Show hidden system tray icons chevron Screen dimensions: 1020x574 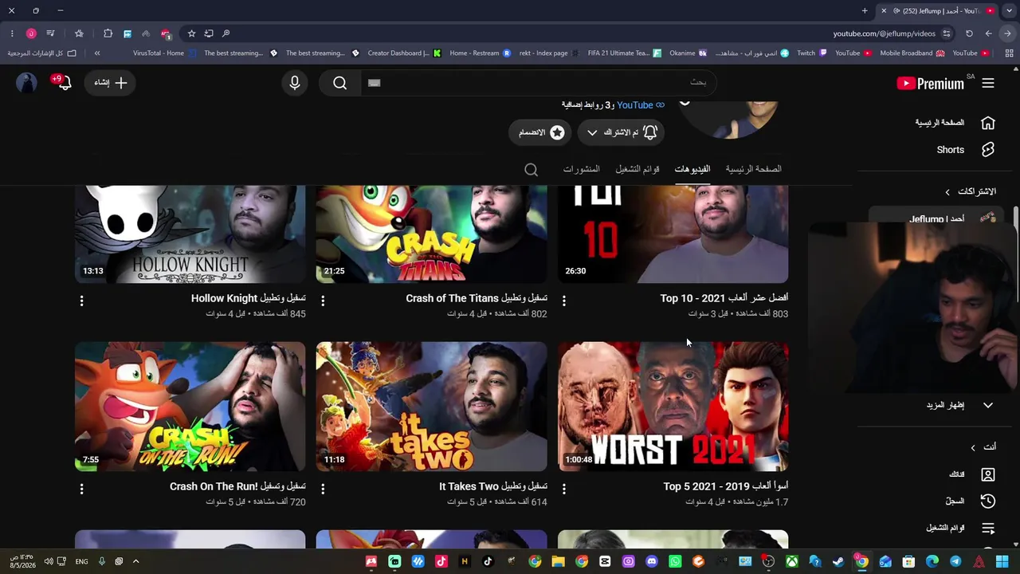point(135,561)
